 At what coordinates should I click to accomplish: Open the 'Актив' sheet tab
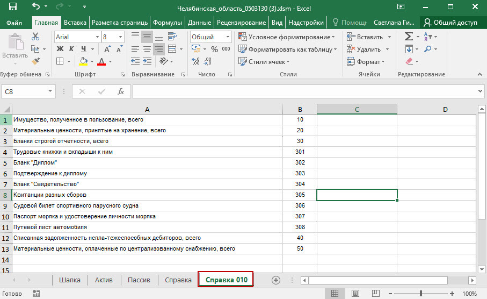coord(104,280)
